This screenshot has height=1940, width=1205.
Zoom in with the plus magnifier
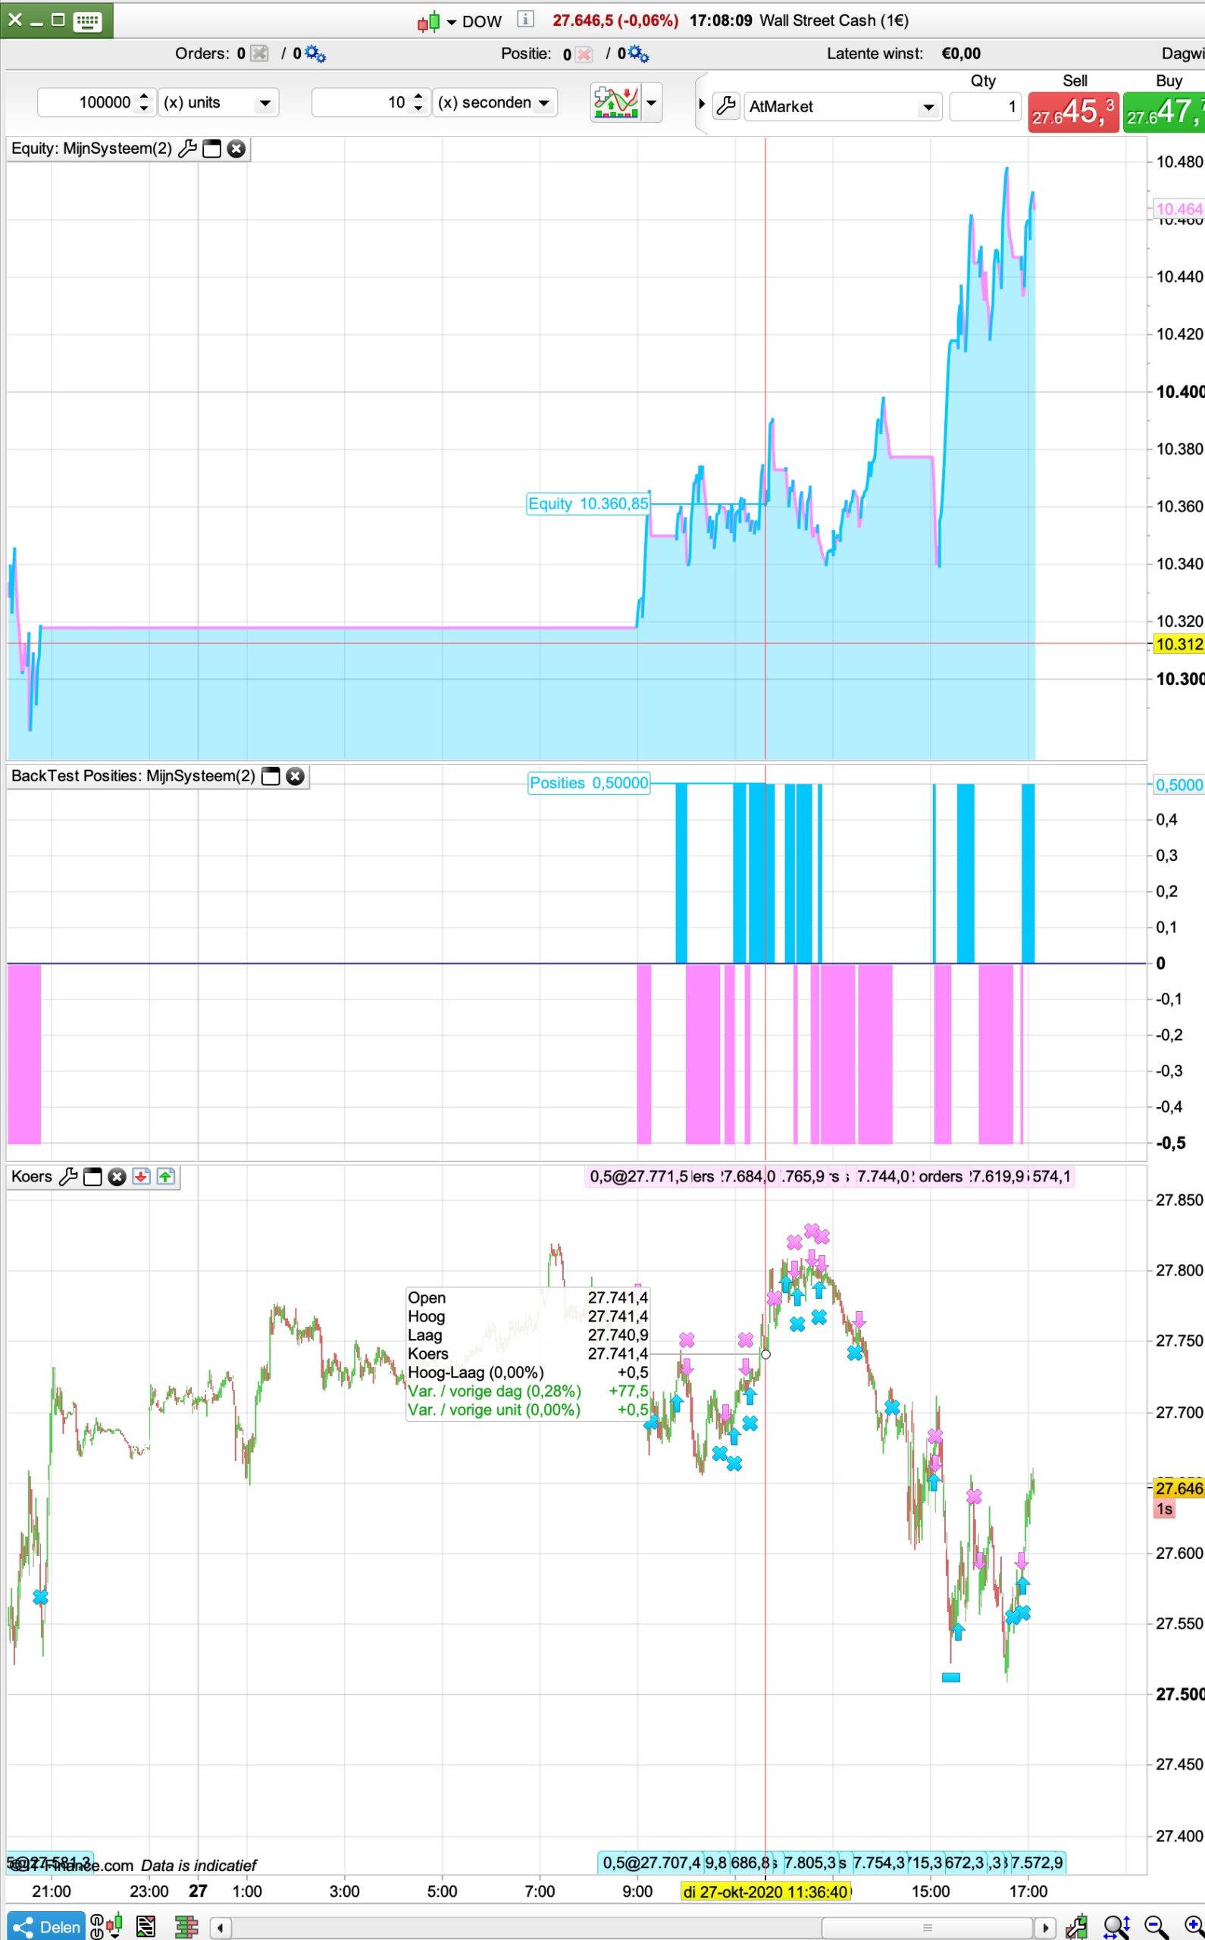click(1194, 1927)
